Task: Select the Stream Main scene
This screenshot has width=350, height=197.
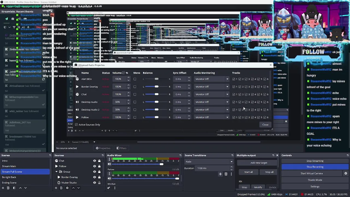Action: coord(25,166)
